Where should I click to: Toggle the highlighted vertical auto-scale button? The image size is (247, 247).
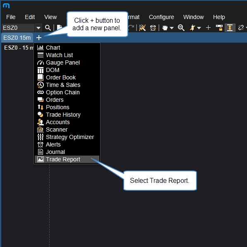pos(230,28)
